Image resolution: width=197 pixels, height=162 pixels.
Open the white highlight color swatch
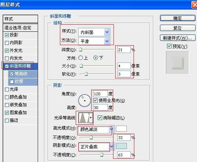point(121,128)
